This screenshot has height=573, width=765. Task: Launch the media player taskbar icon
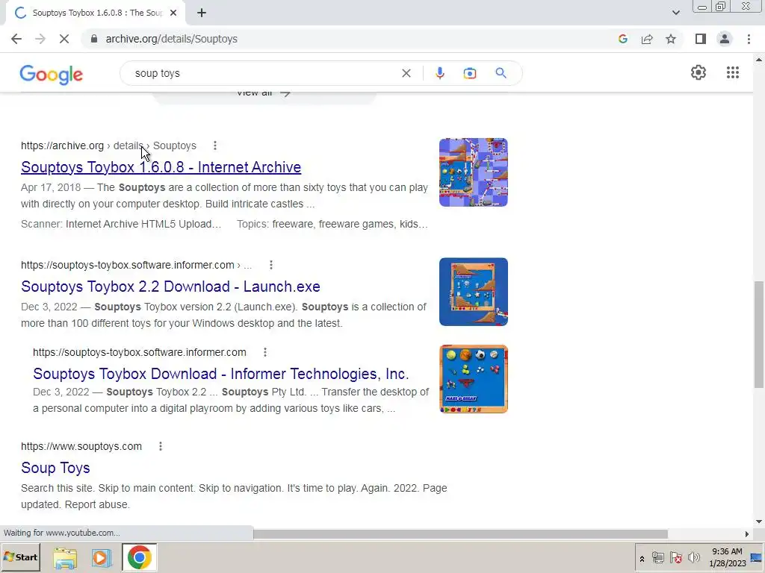pyautogui.click(x=102, y=558)
